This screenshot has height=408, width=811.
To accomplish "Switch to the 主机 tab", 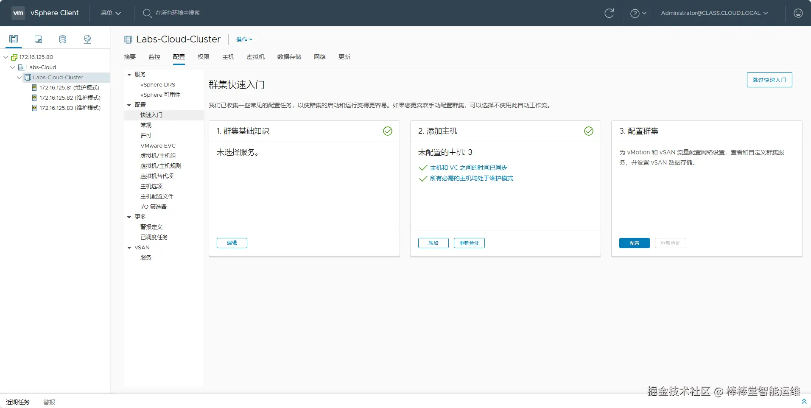I will [x=228, y=57].
